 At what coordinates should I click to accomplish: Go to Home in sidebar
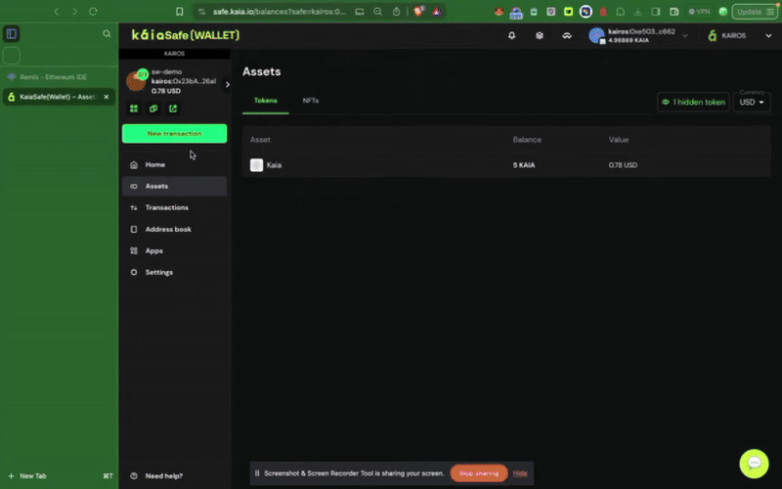click(x=174, y=164)
